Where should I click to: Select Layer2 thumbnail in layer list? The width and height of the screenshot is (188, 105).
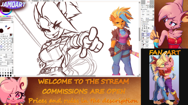(x=145, y=42)
